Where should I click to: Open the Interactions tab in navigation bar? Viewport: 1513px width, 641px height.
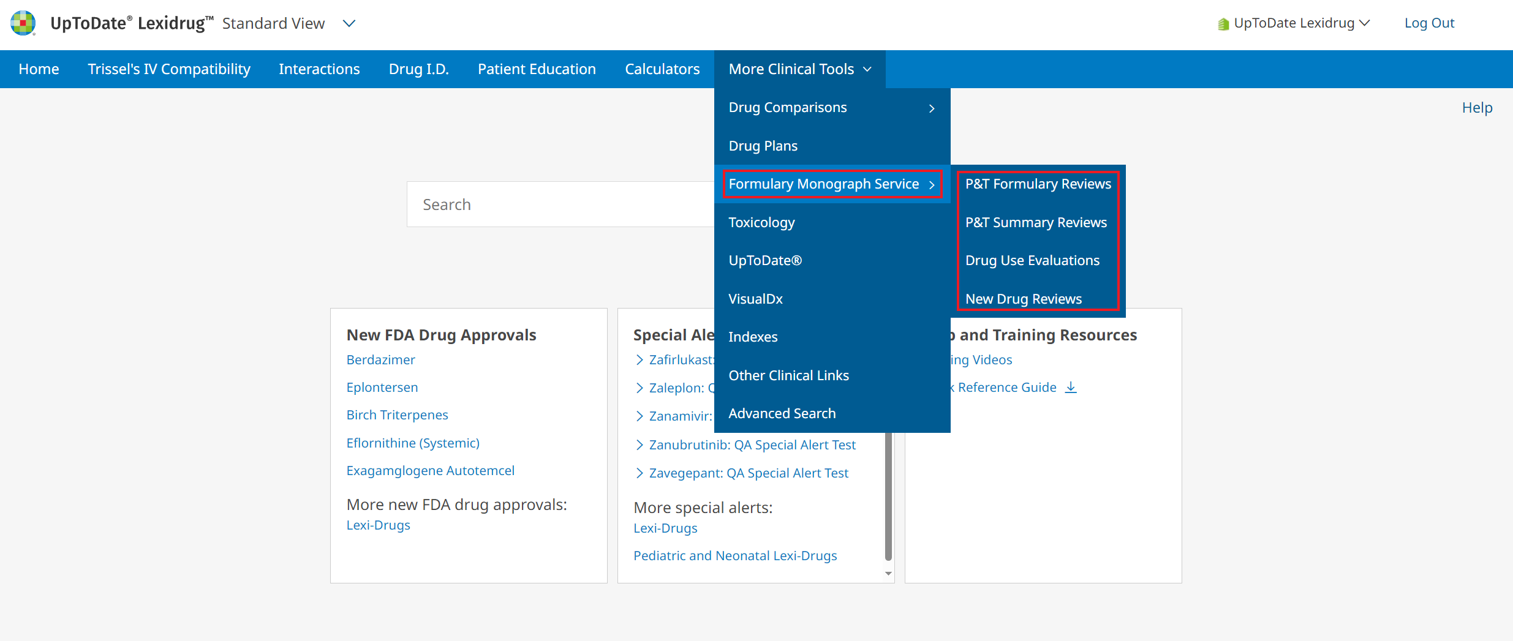tap(319, 69)
